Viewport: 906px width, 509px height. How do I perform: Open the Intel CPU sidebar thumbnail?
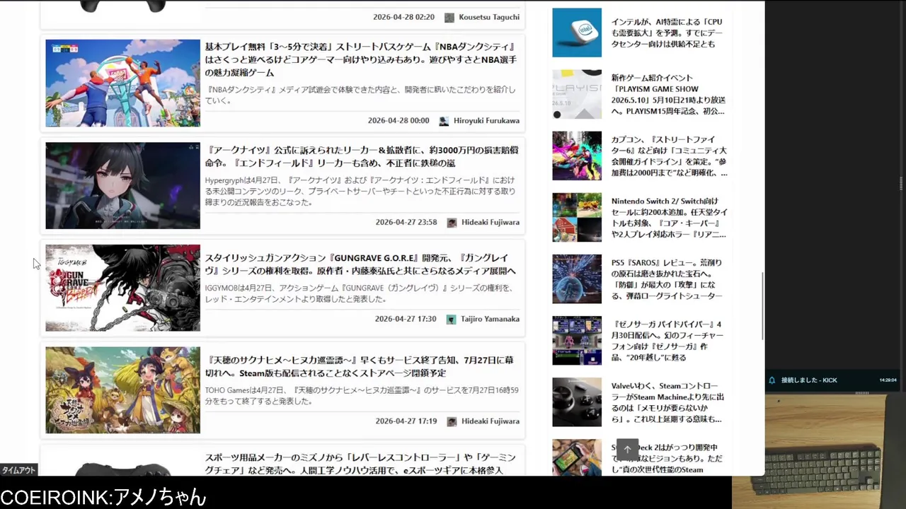[x=577, y=33]
